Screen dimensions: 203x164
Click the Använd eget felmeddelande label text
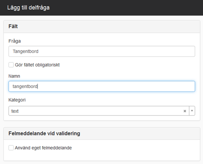[43, 148]
